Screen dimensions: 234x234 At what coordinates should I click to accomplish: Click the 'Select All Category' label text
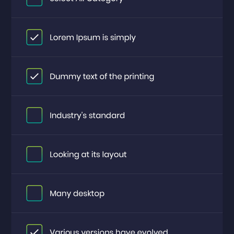(x=86, y=1)
